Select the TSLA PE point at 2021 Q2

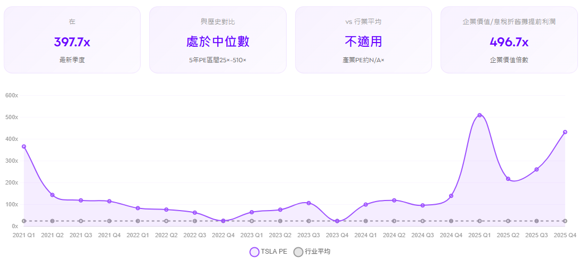click(52, 195)
